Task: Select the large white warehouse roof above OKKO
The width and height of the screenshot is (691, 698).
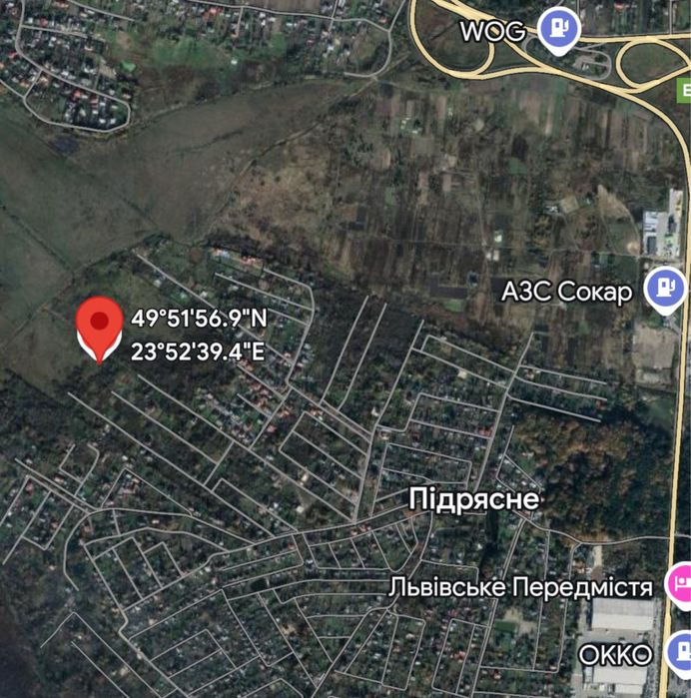Action: pos(622,614)
